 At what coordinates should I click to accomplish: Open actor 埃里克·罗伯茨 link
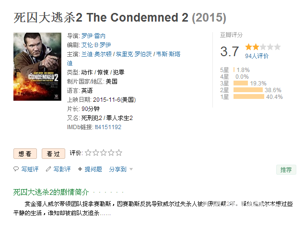(134, 54)
